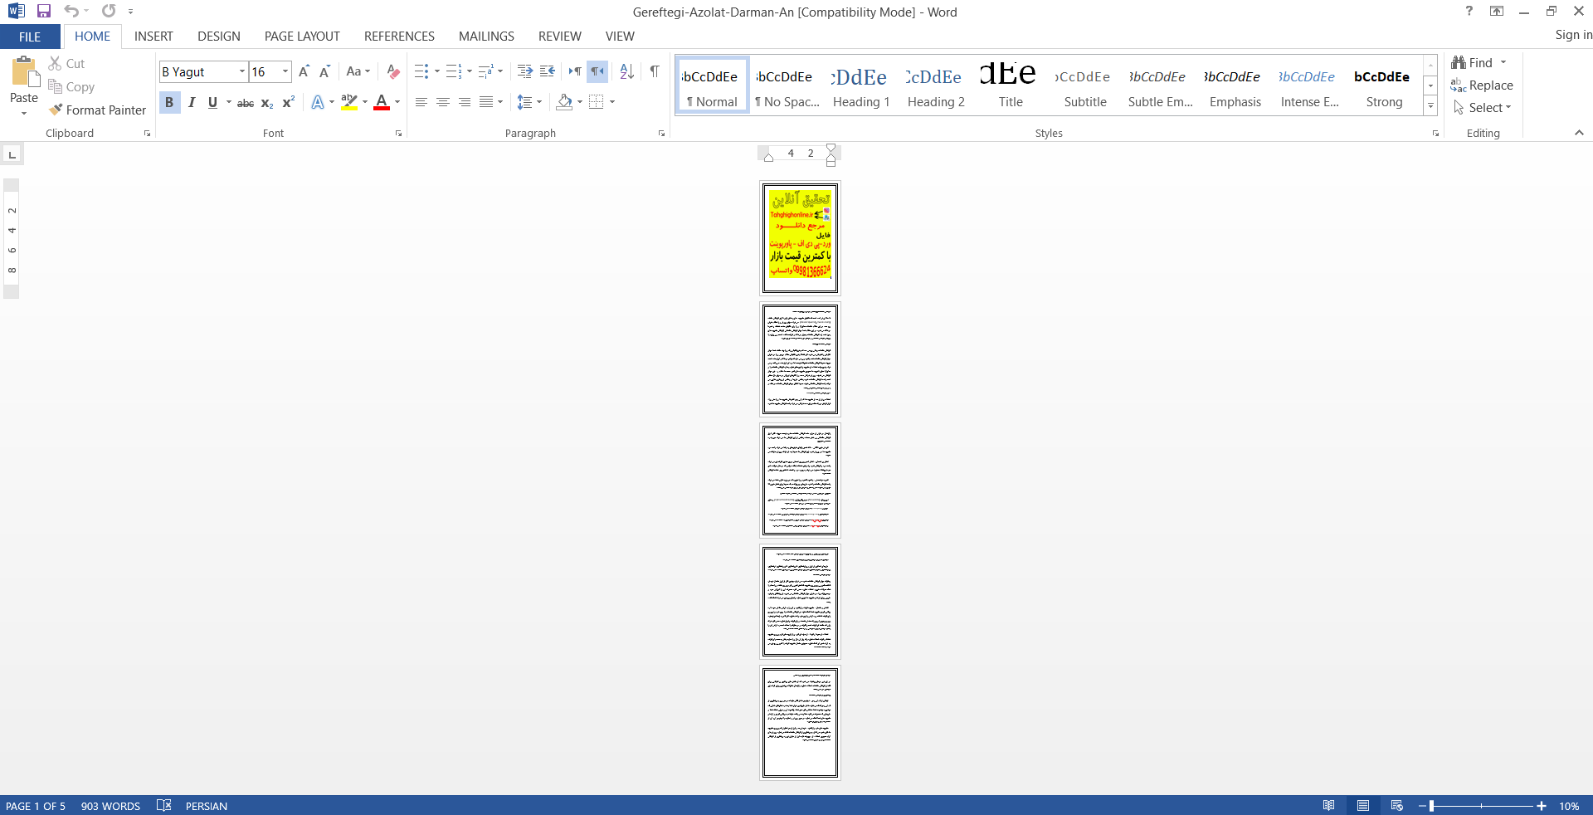Cut the selected text
The image size is (1593, 815).
tap(66, 63)
